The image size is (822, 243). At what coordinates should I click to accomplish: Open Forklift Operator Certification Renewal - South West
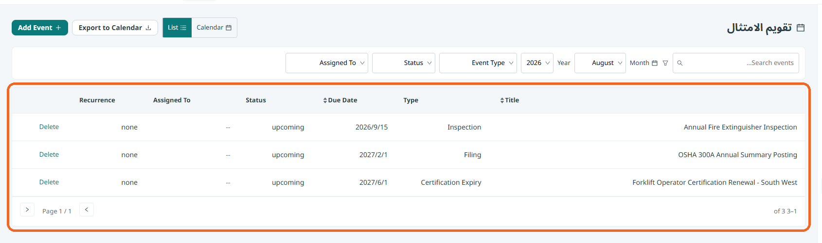click(x=715, y=182)
